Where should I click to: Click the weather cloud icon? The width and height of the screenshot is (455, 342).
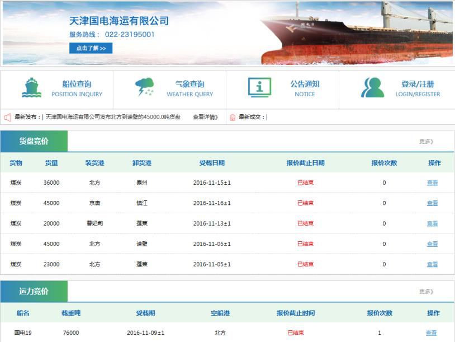click(x=145, y=88)
